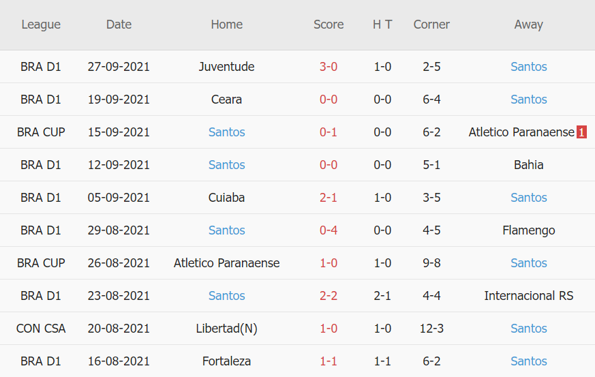Click the Corner column header
Image resolution: width=595 pixels, height=377 pixels.
point(431,25)
